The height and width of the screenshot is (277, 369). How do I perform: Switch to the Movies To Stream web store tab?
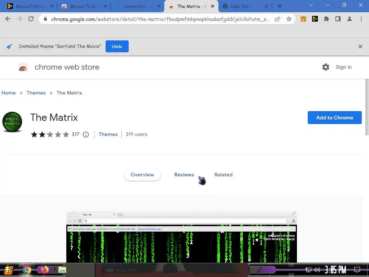point(84,6)
